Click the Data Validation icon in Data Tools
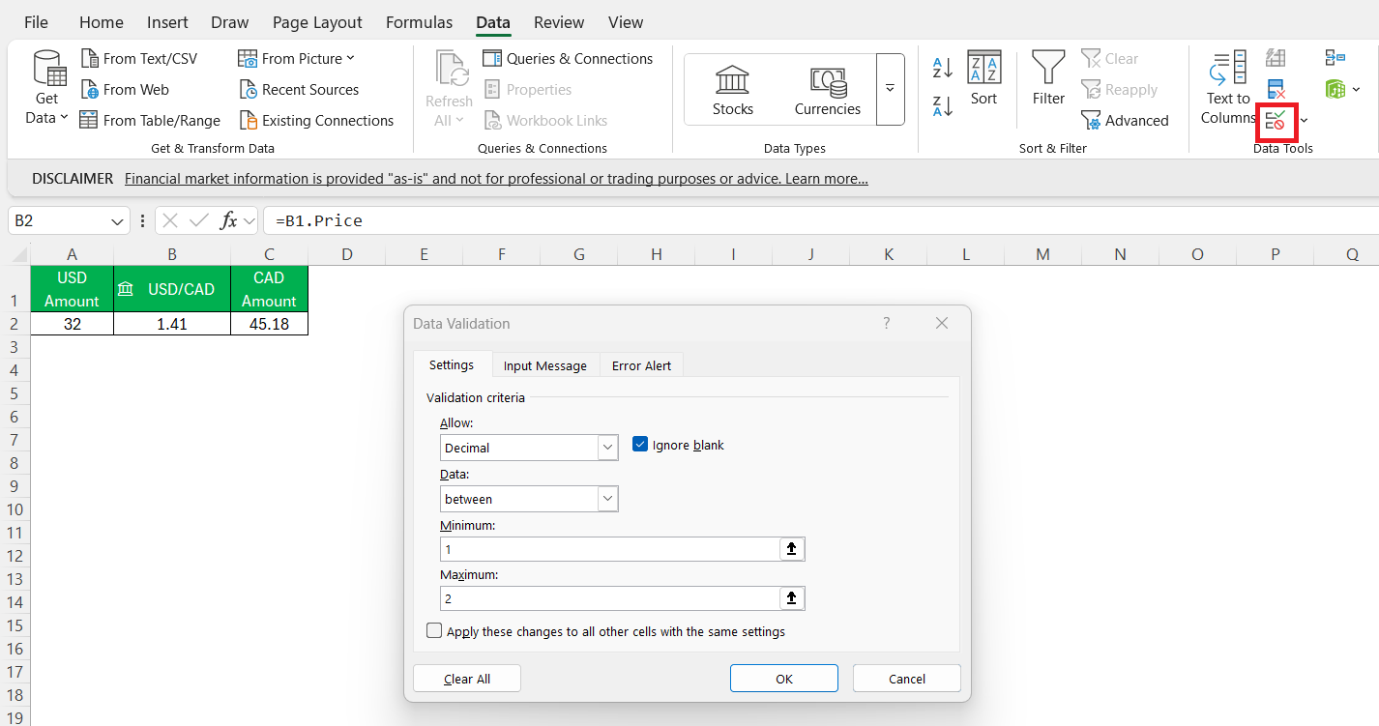 (x=1276, y=120)
